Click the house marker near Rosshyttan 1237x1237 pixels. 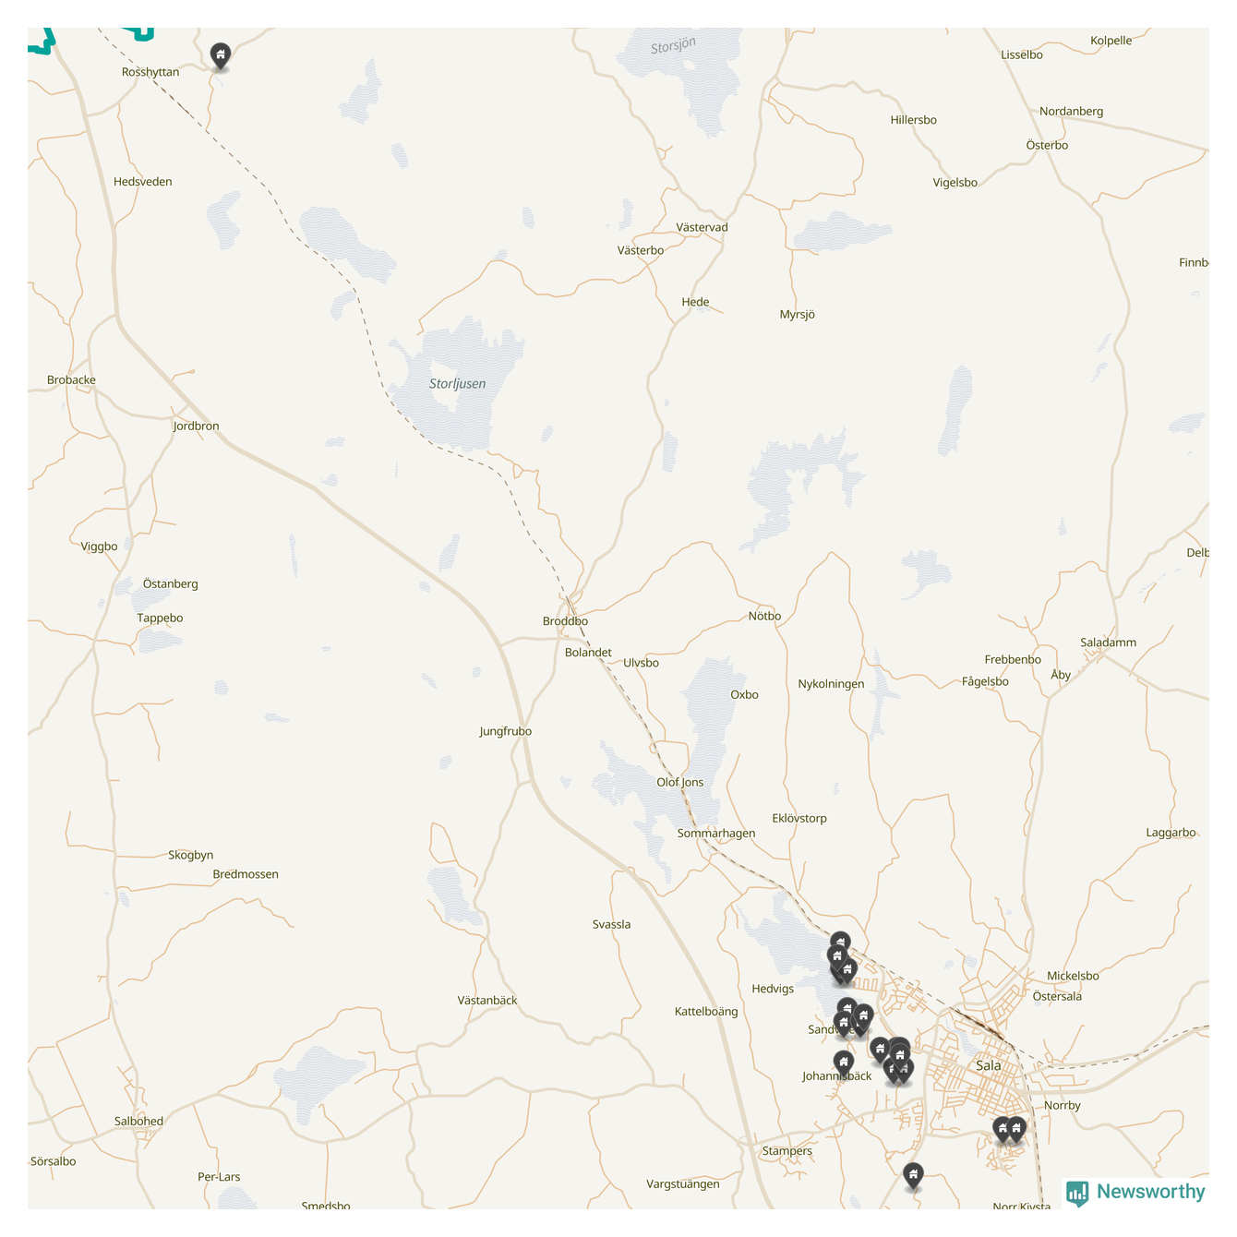220,56
